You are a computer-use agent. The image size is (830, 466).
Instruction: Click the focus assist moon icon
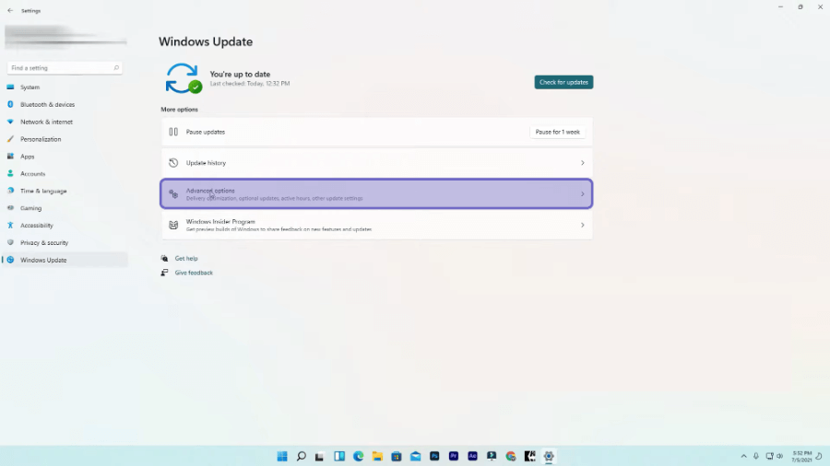[x=820, y=457]
